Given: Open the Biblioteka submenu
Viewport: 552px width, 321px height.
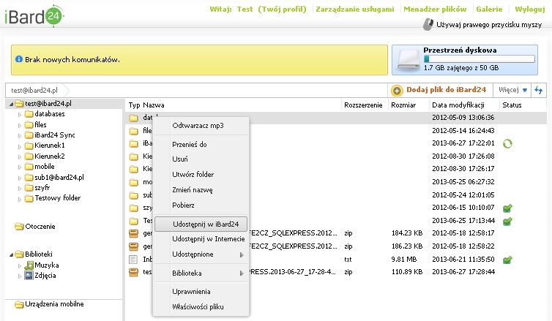Looking at the screenshot, I should [201, 273].
